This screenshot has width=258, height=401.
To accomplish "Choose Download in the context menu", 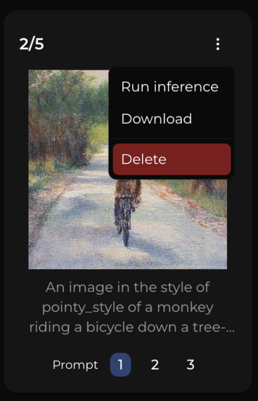I will pos(157,119).
